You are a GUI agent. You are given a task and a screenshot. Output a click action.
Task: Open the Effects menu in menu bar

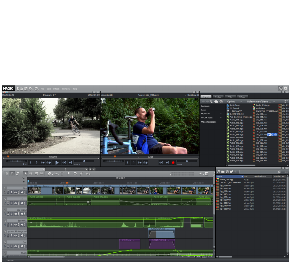(x=57, y=88)
